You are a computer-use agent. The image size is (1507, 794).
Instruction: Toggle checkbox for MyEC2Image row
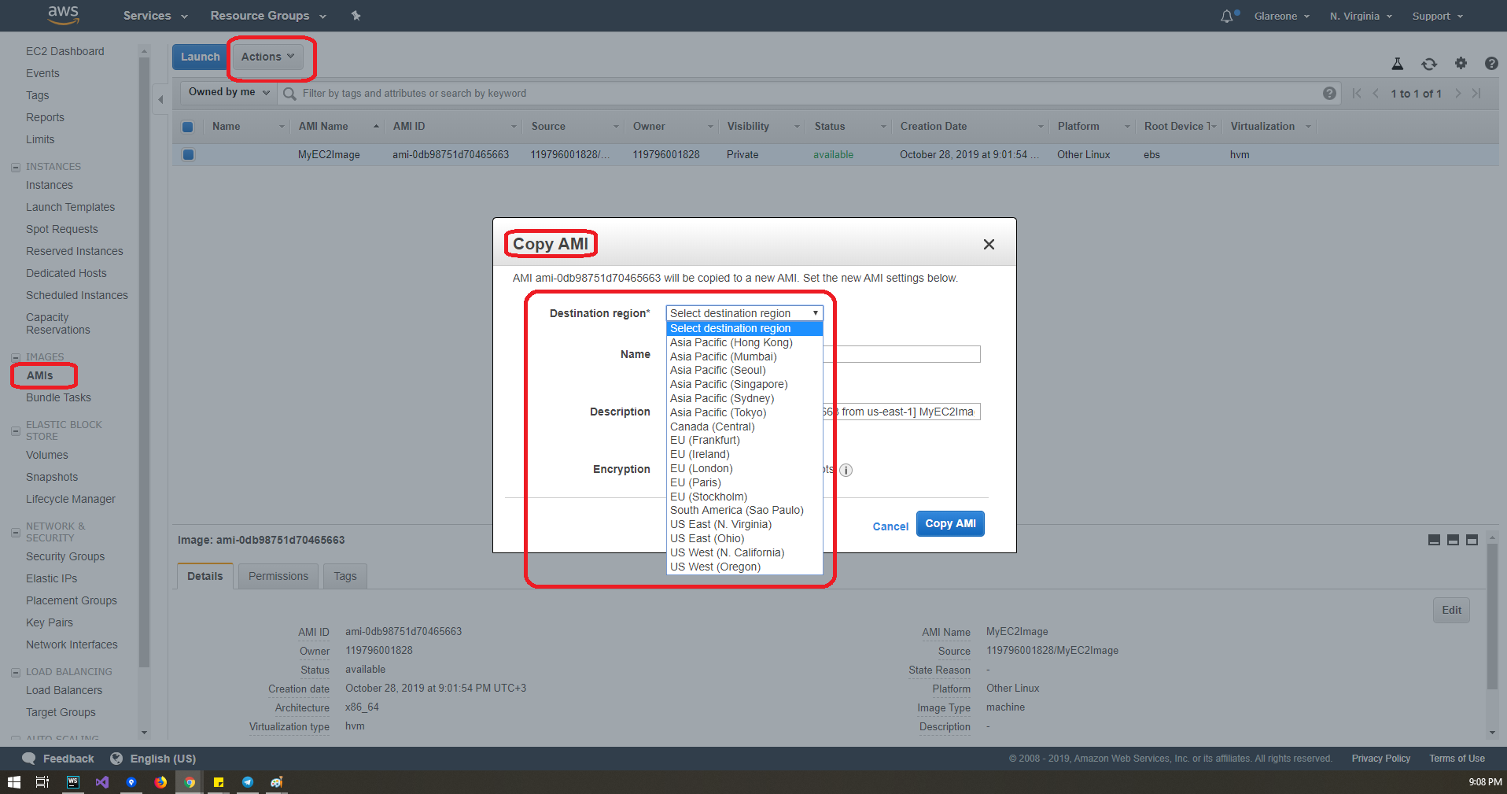[x=188, y=154]
